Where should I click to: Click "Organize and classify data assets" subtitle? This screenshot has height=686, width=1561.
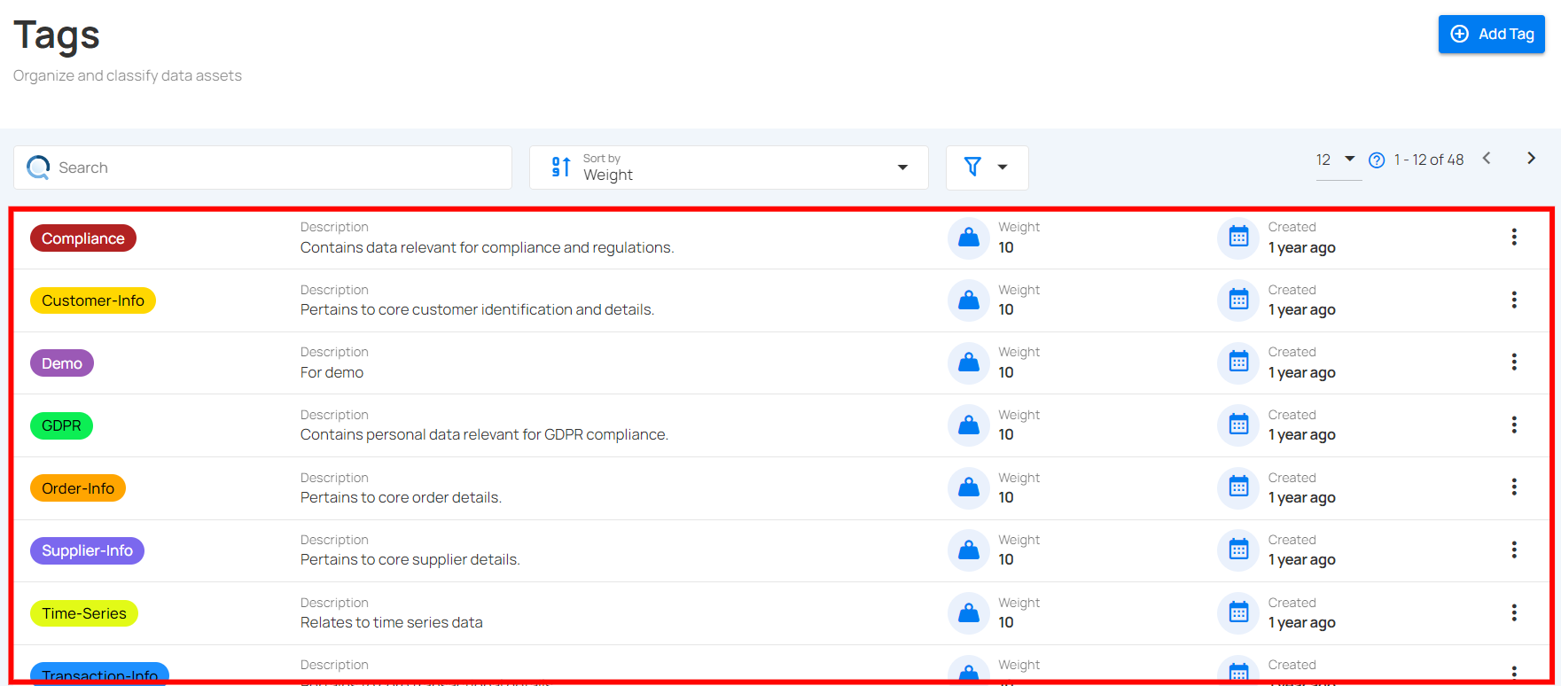click(x=128, y=76)
